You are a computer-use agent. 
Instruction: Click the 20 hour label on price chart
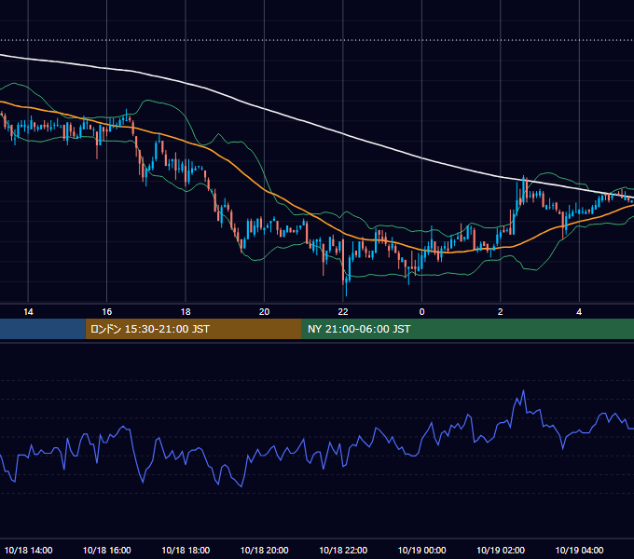coord(264,312)
